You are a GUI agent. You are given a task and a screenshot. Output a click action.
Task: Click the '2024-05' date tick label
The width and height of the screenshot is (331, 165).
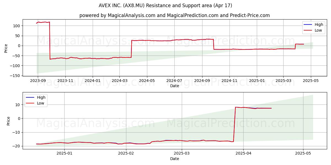click(147, 81)
